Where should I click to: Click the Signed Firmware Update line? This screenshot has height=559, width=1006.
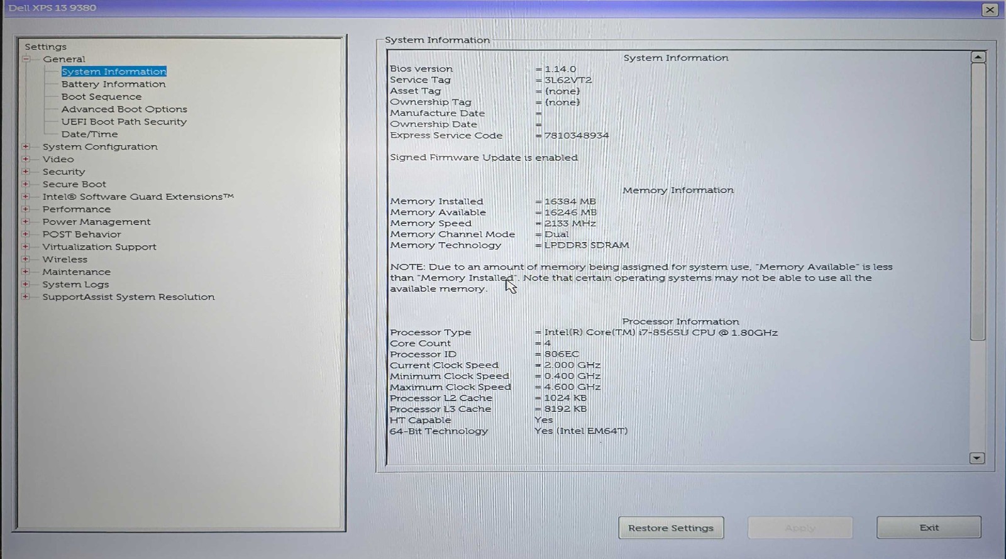tap(484, 158)
